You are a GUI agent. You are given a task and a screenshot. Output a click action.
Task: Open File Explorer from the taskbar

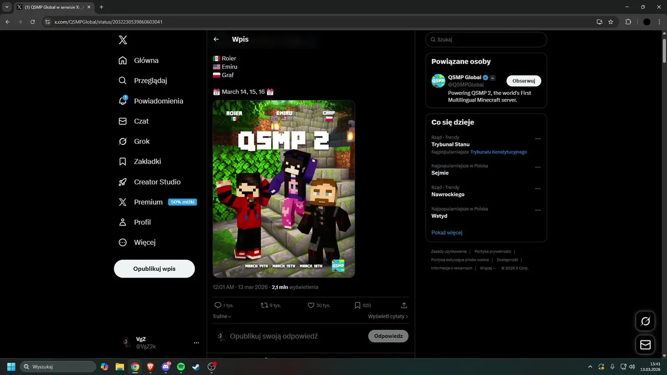pyautogui.click(x=120, y=367)
